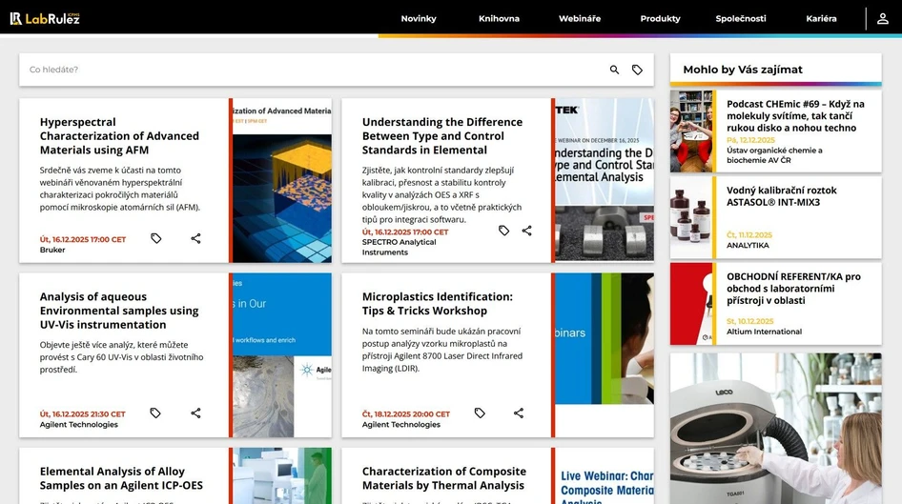The image size is (902, 504).
Task: Click ANALYTIKA company label
Action: click(748, 246)
